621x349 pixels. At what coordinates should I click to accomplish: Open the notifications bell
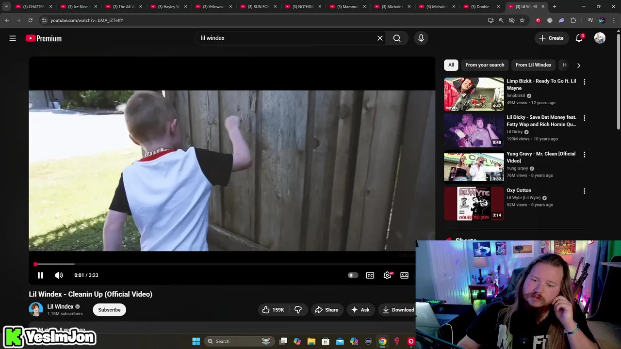click(x=579, y=38)
